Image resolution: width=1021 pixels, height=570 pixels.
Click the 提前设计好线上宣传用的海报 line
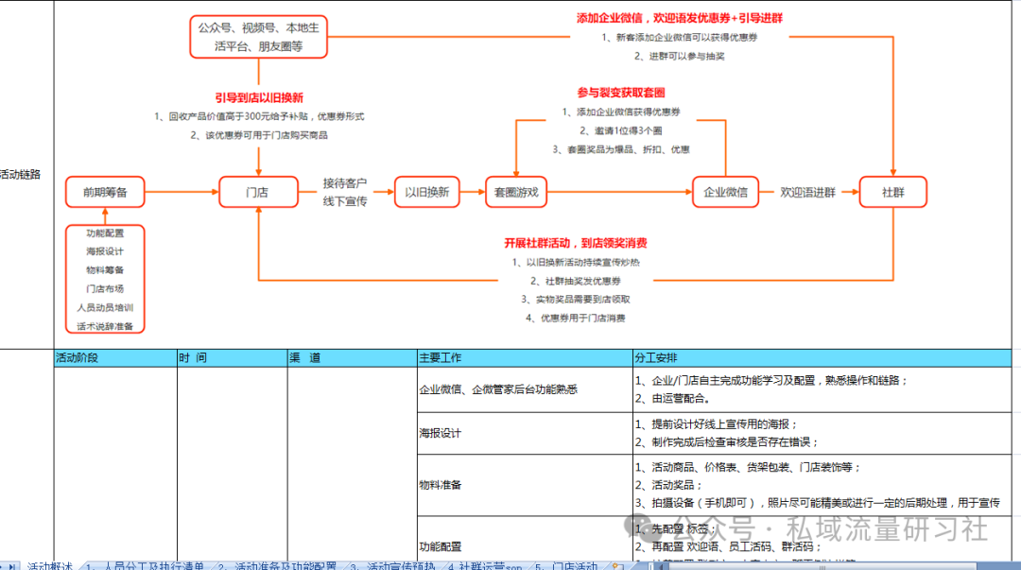pyautogui.click(x=717, y=424)
